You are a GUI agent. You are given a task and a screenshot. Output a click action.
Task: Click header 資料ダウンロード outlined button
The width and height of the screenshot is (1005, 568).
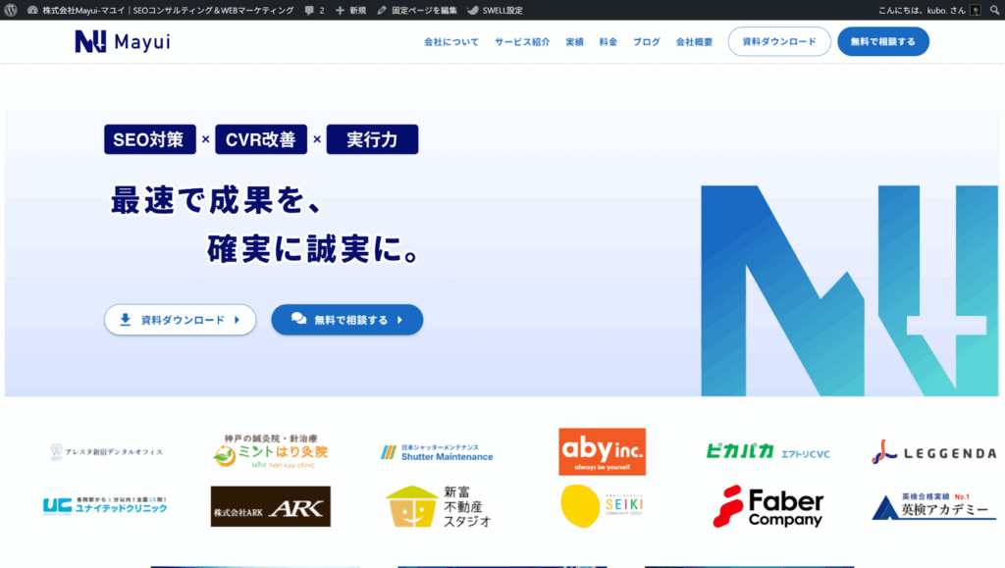pos(779,42)
